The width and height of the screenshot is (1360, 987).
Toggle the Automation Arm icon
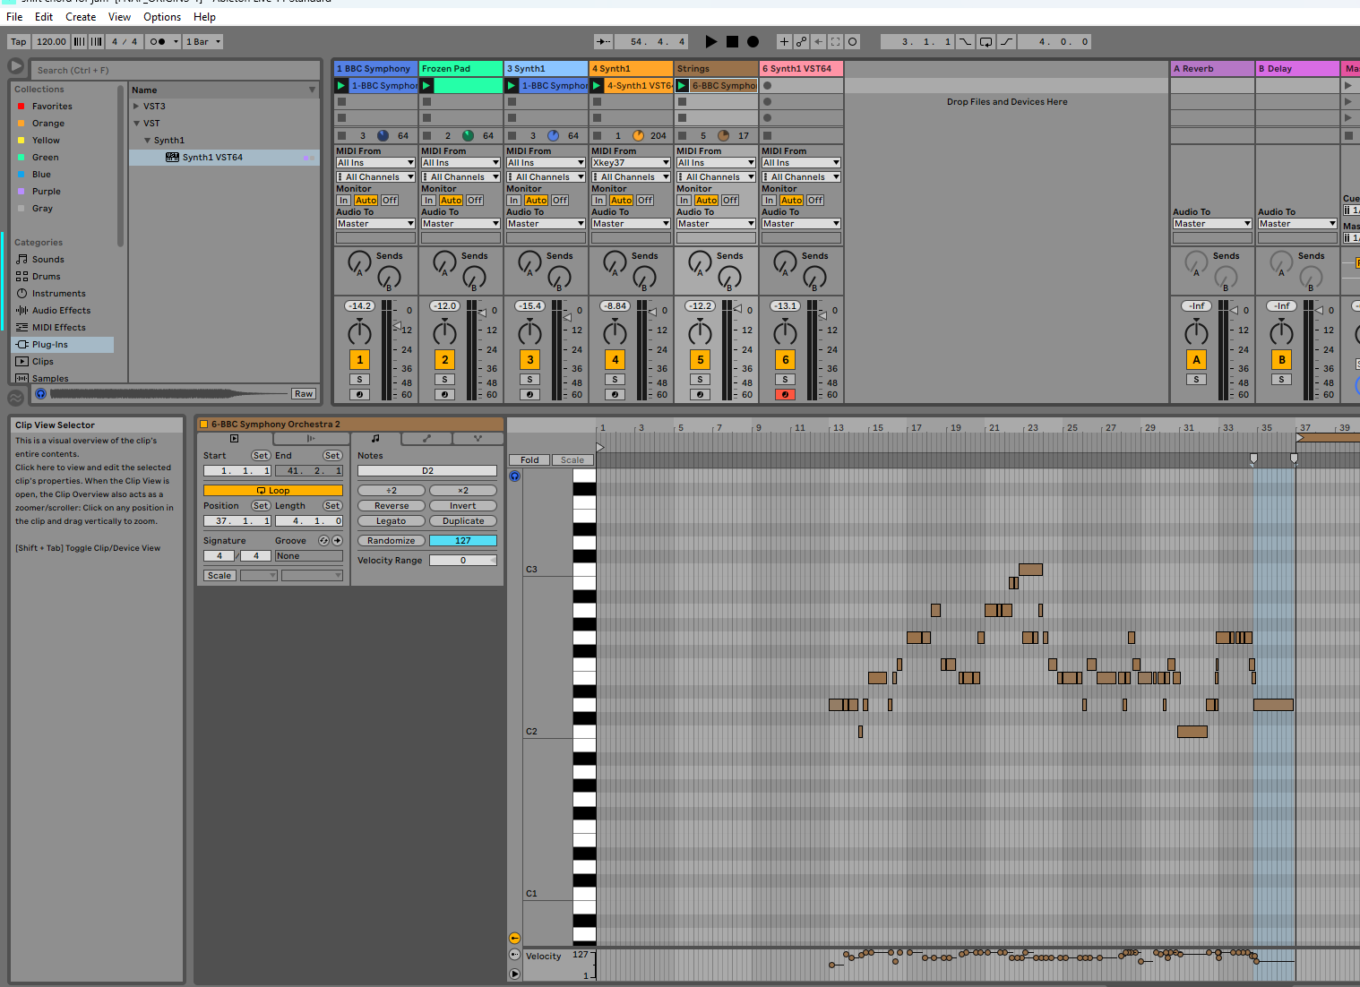click(801, 41)
